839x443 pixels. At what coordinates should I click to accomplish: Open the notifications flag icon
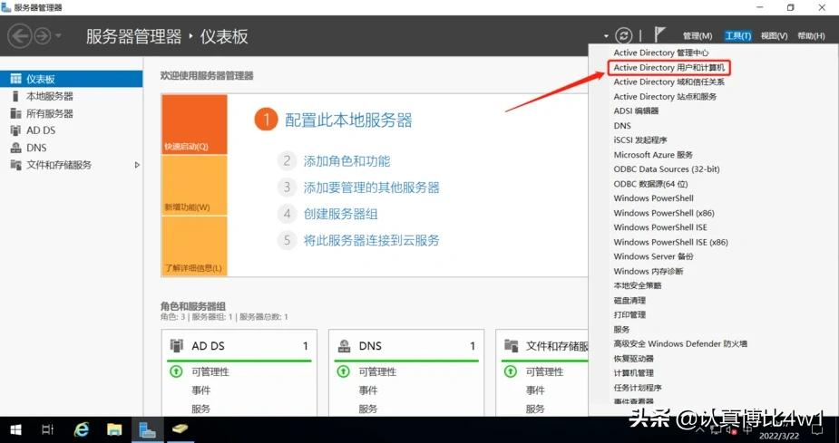point(659,35)
